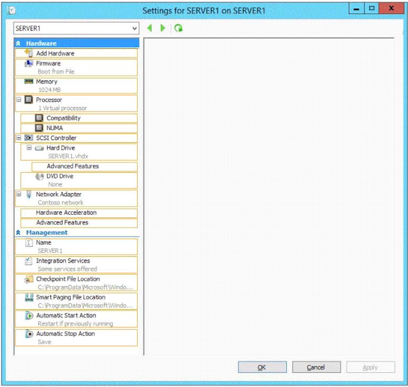Click the 1024 MB memory value
408x387 pixels.
[50, 90]
